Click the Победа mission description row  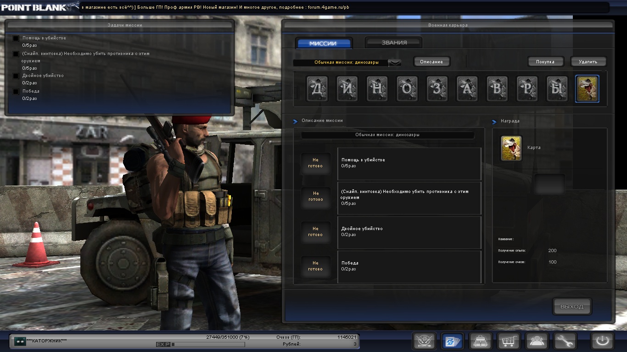(409, 267)
